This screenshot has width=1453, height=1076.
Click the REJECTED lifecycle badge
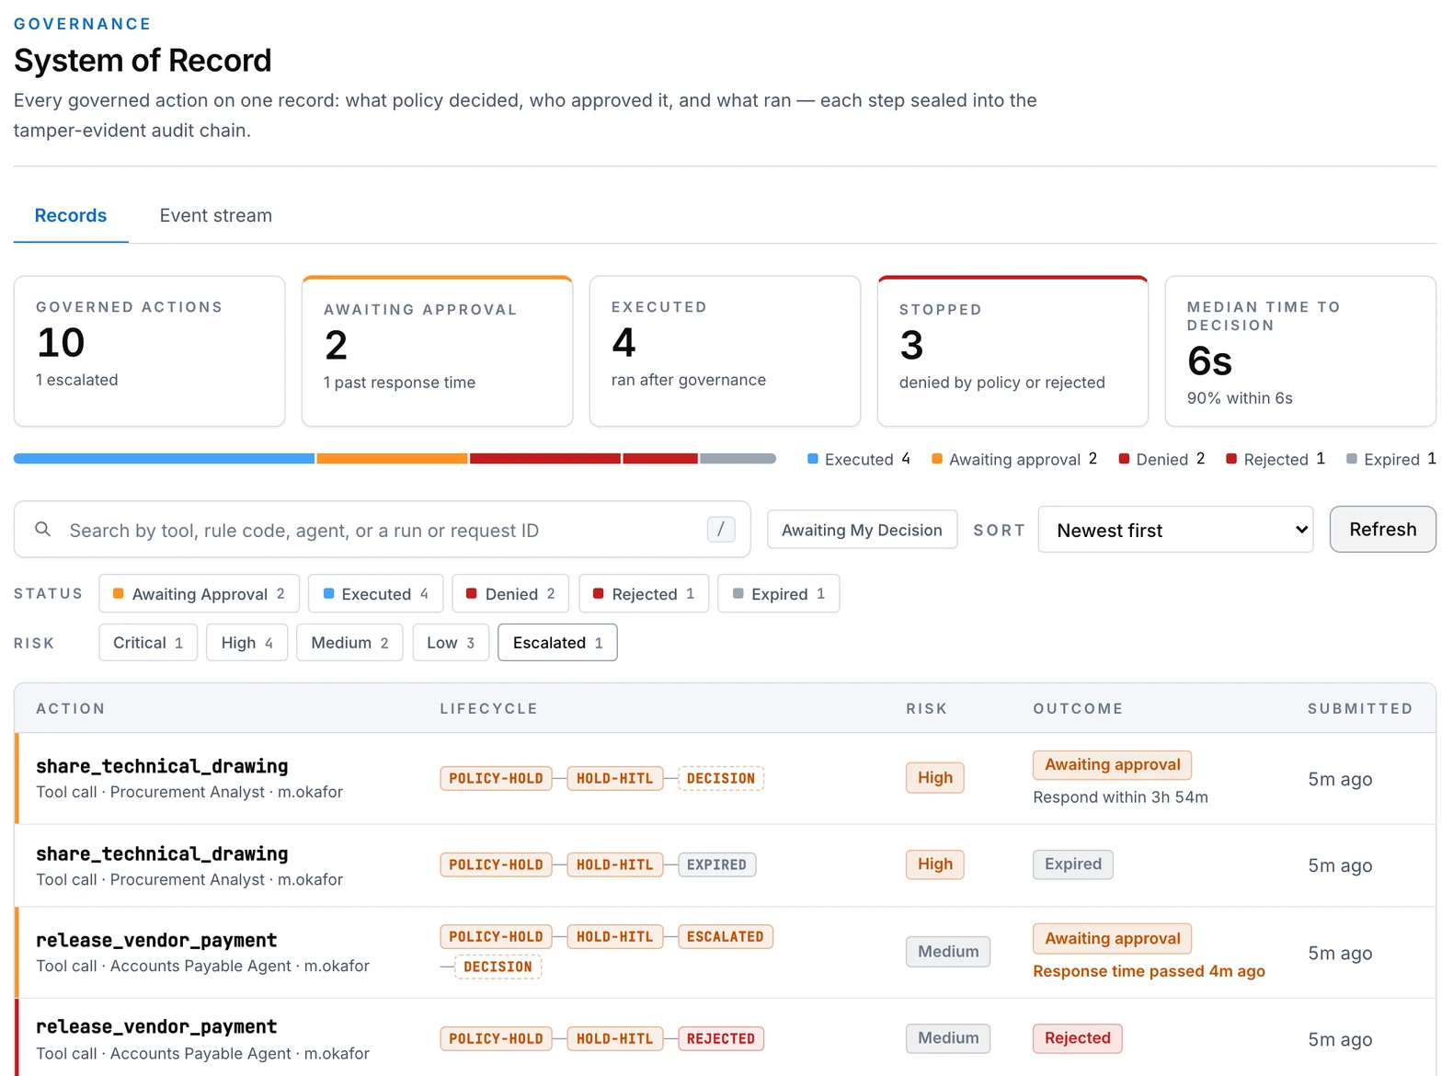[721, 1038]
